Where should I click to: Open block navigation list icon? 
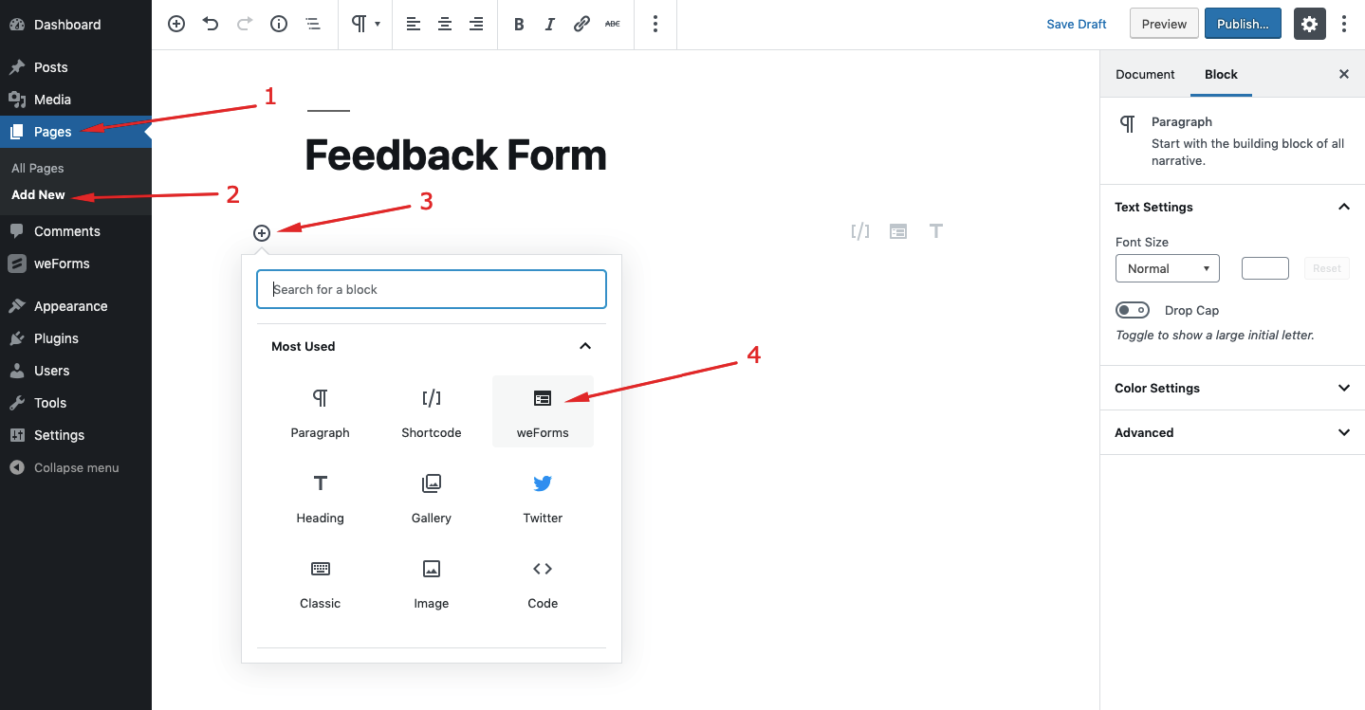[x=313, y=25]
